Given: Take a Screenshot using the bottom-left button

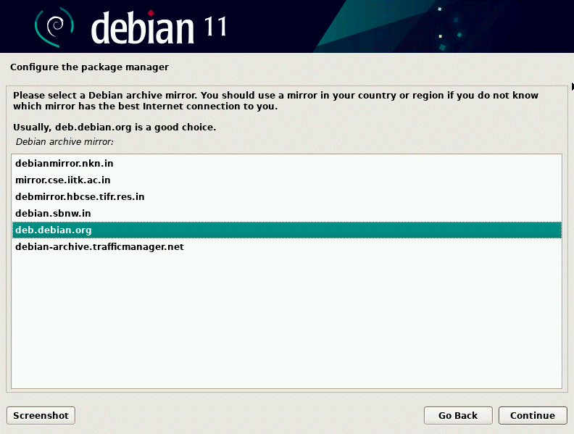Looking at the screenshot, I should coord(41,415).
